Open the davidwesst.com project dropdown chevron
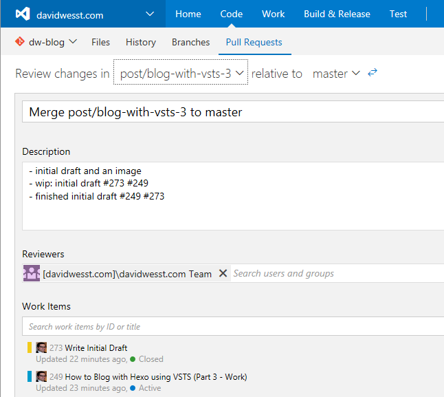 [x=150, y=14]
